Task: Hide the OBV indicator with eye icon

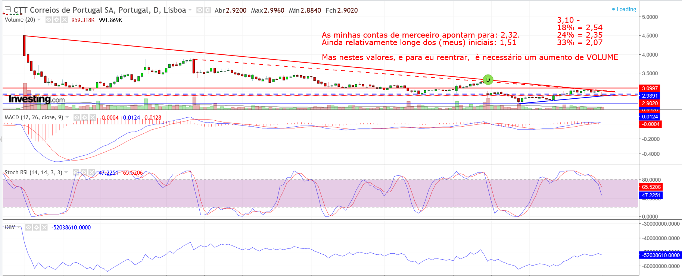Action: 28,227
